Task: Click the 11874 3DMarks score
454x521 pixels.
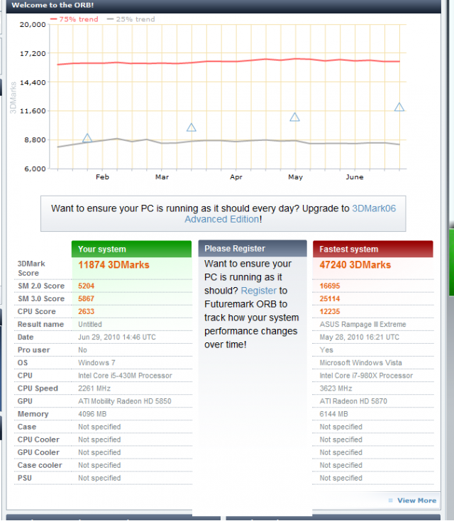Action: click(113, 265)
